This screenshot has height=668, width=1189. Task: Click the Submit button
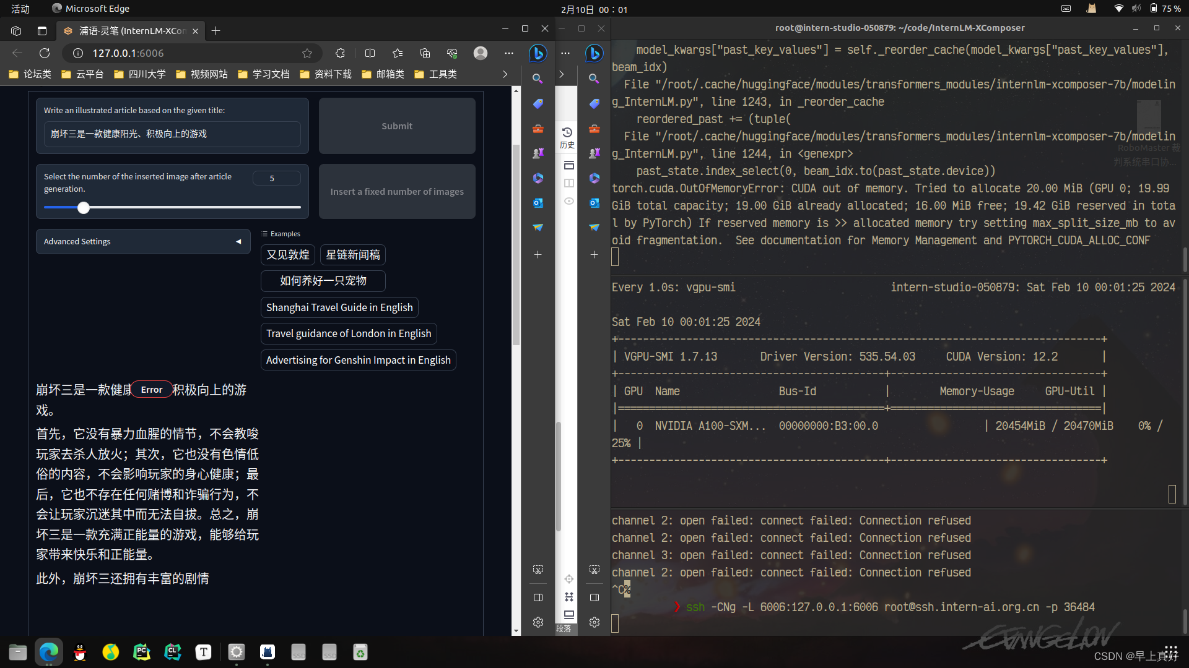[397, 126]
